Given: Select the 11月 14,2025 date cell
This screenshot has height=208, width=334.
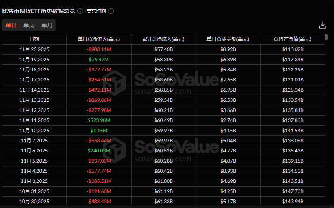Looking at the screenshot, I should pyautogui.click(x=34, y=90).
